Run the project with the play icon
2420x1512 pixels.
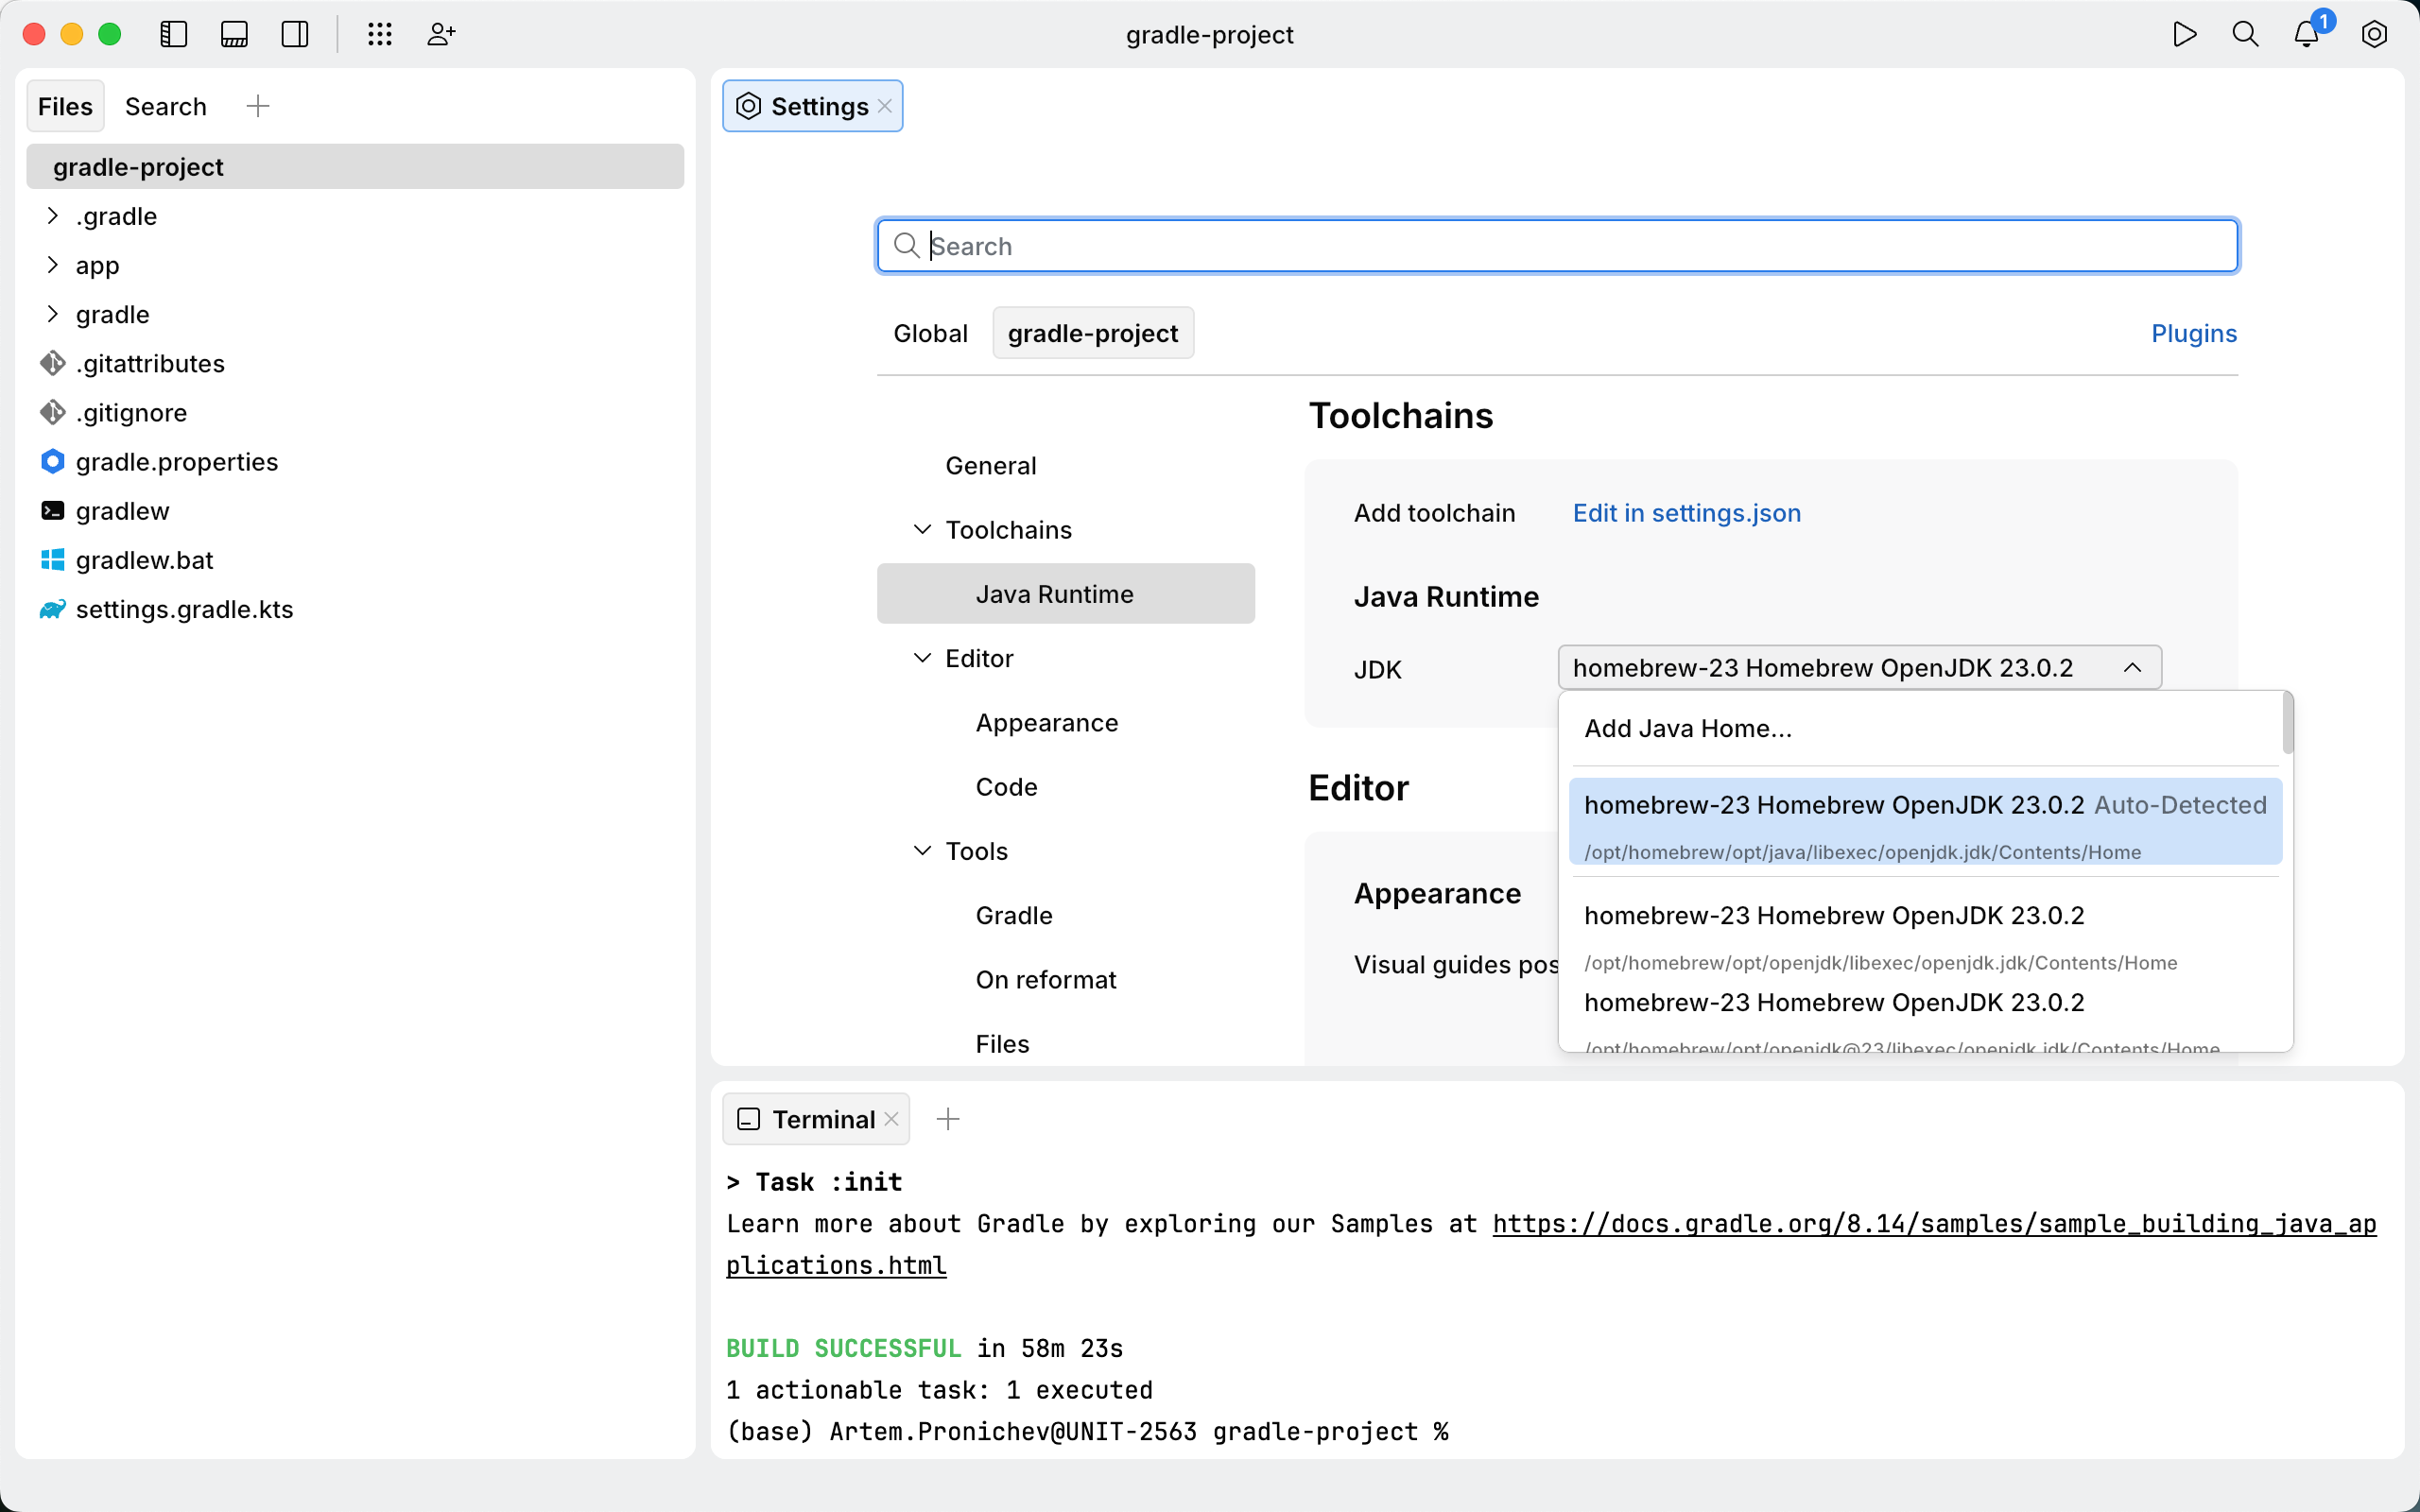click(2185, 34)
